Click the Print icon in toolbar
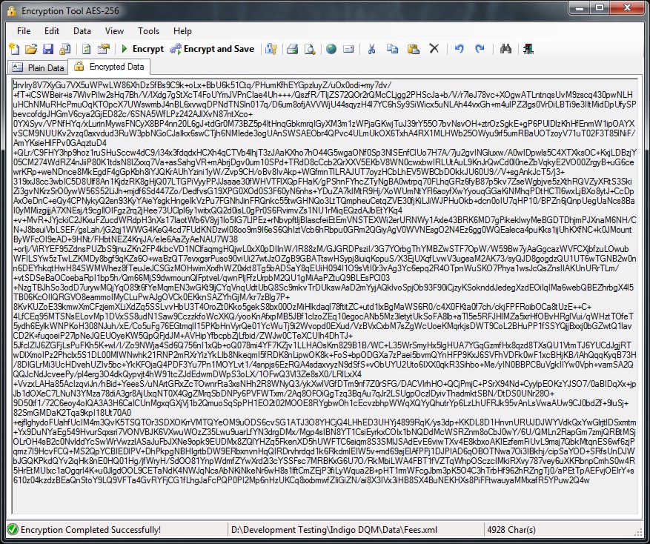 (x=292, y=49)
